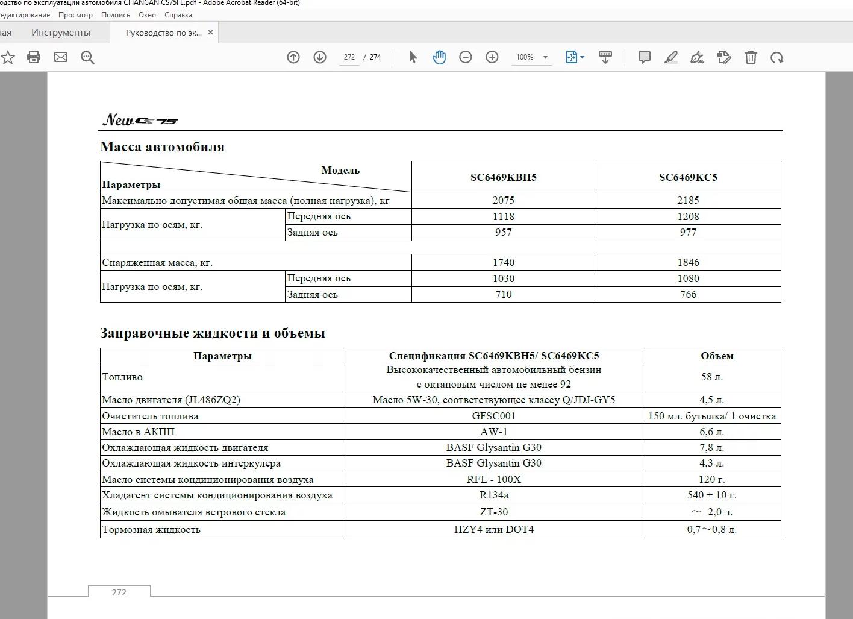853x619 pixels.
Task: Open the Find text magnifier icon
Action: [87, 57]
